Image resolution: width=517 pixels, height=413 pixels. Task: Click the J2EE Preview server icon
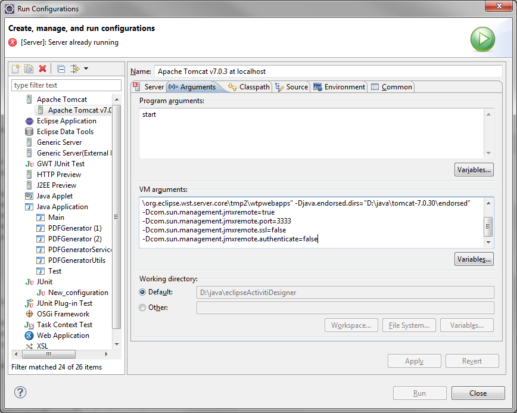coord(29,185)
